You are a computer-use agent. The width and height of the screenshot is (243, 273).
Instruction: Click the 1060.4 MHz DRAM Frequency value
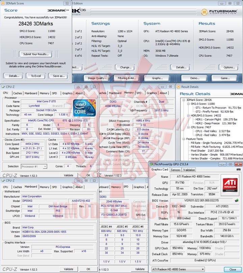pyautogui.click(x=143, y=121)
